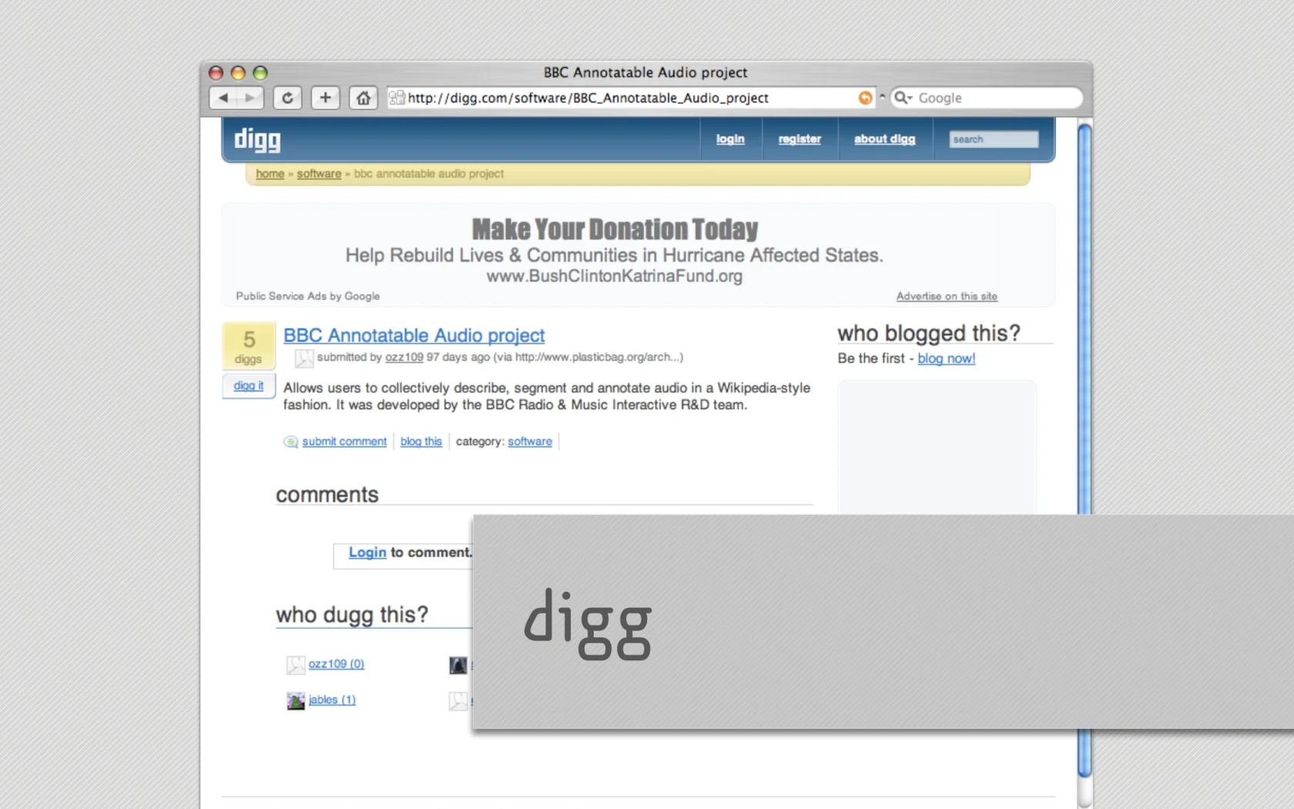Go to home in the breadcrumb
This screenshot has height=809, width=1294.
coord(270,174)
